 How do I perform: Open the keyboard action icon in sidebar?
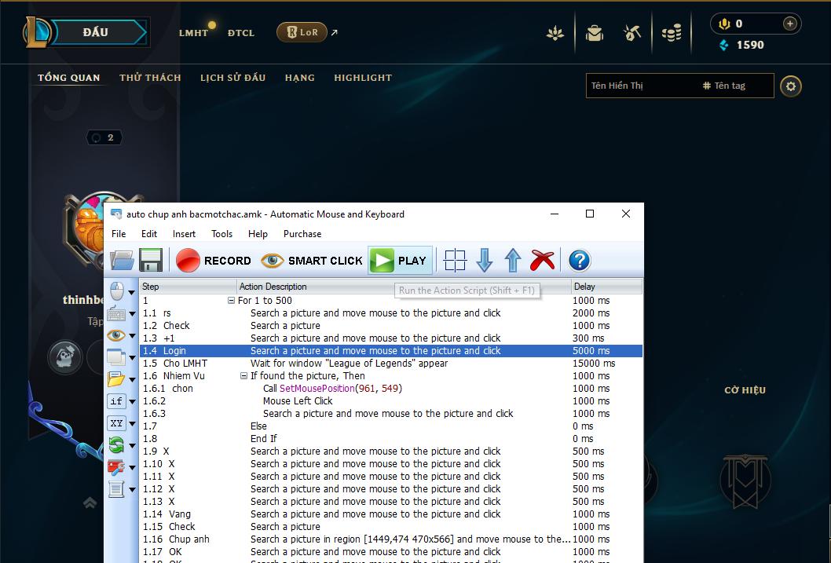pos(116,313)
